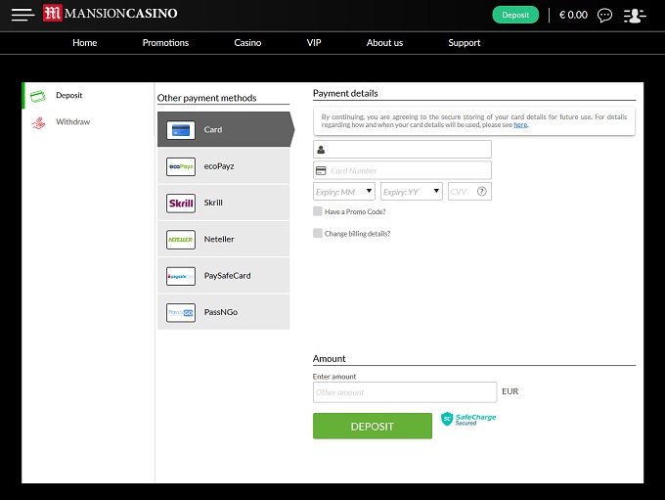The image size is (665, 500).
Task: Open the user account profile icon
Action: [x=635, y=15]
